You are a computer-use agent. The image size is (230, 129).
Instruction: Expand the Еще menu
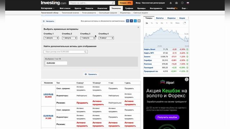click(184, 8)
